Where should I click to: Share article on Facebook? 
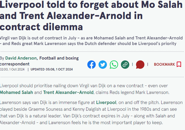coord(91,65)
